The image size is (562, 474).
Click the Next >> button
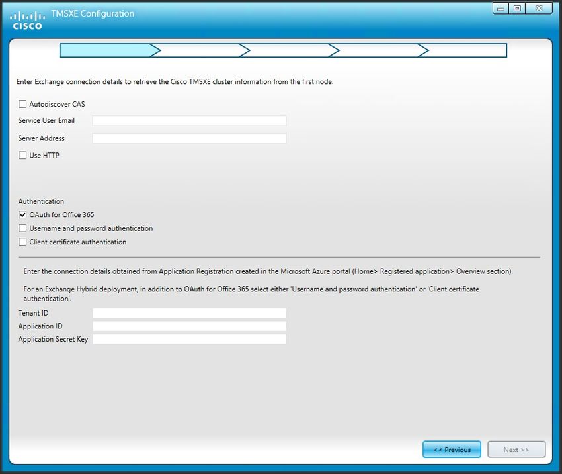pyautogui.click(x=516, y=450)
